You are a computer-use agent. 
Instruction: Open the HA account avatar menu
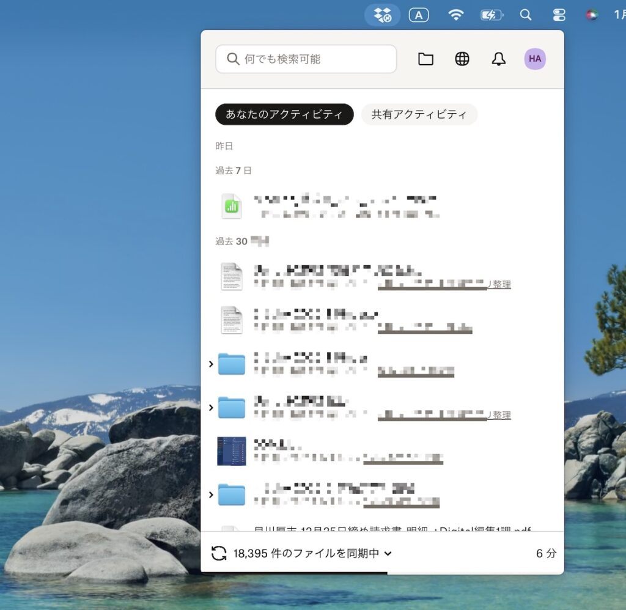[x=535, y=59]
